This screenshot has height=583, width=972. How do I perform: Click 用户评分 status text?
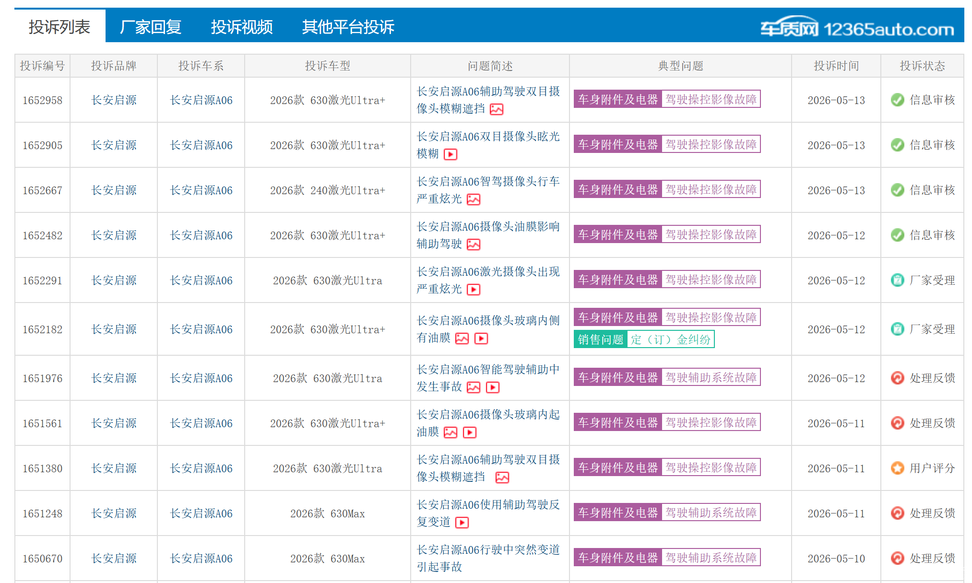coord(932,468)
